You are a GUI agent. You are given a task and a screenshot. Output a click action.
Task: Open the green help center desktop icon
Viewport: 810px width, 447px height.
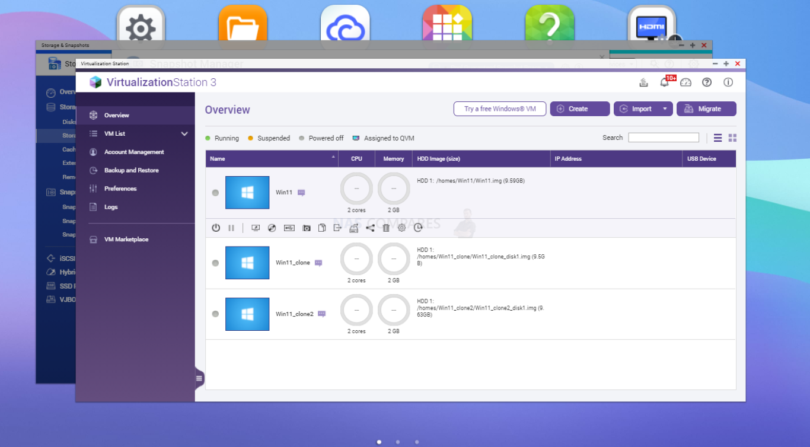coord(550,23)
